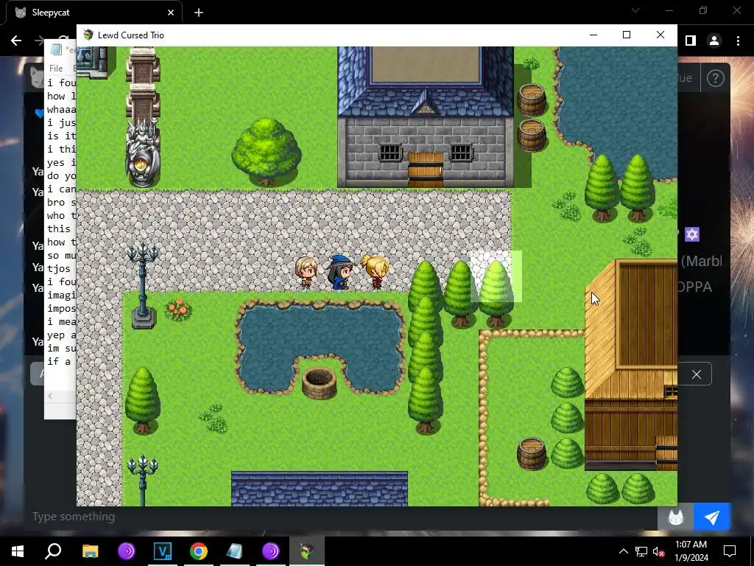This screenshot has width=754, height=566.
Task: Focus the Type something input field
Action: [x=342, y=517]
